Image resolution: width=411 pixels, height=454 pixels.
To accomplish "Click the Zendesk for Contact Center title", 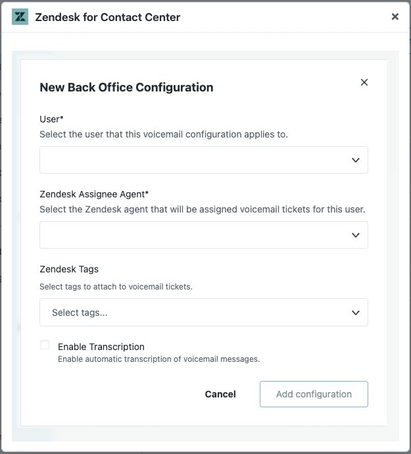I will 107,17.
